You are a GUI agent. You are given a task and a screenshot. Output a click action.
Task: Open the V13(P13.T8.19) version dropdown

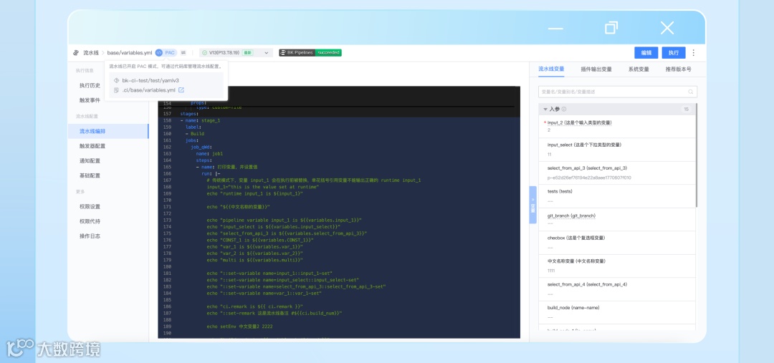[236, 53]
